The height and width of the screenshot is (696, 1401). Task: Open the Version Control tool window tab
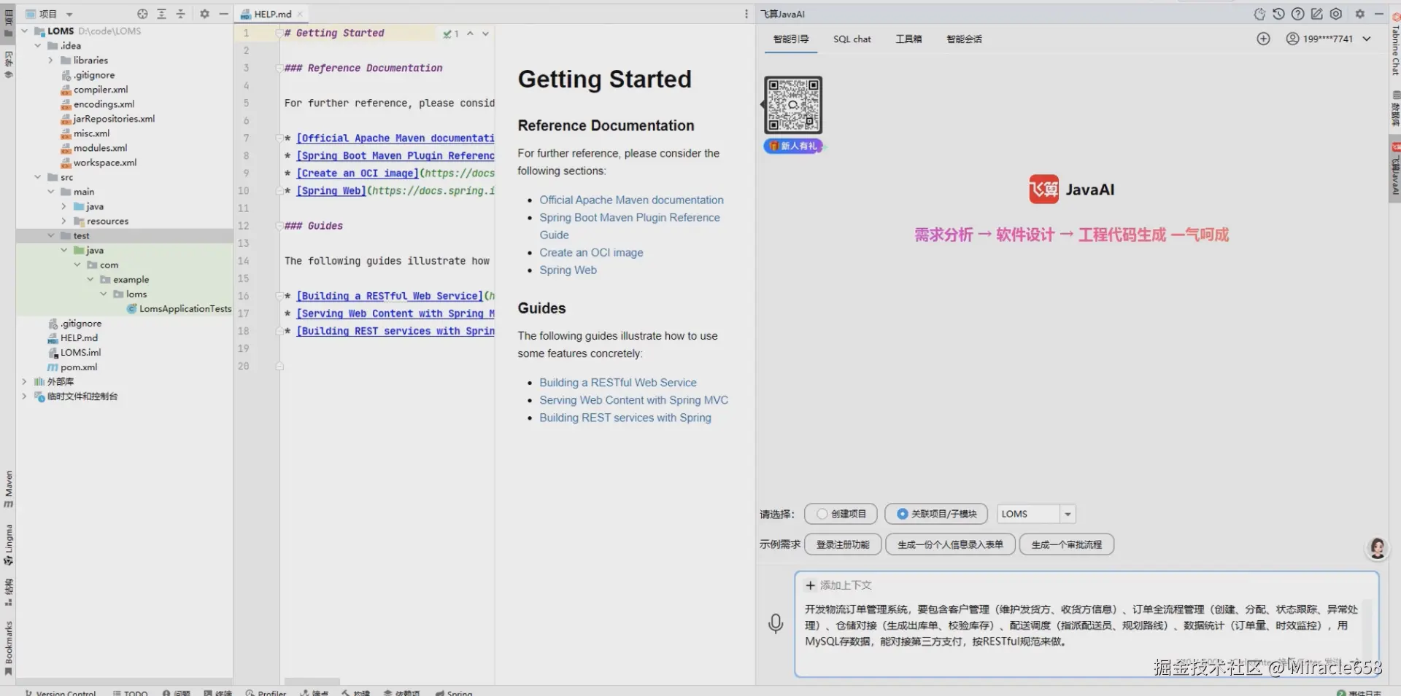pyautogui.click(x=60, y=692)
